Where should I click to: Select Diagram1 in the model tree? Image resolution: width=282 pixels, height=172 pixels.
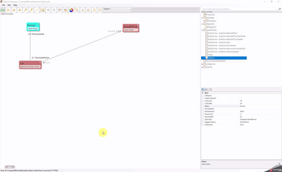point(212,27)
